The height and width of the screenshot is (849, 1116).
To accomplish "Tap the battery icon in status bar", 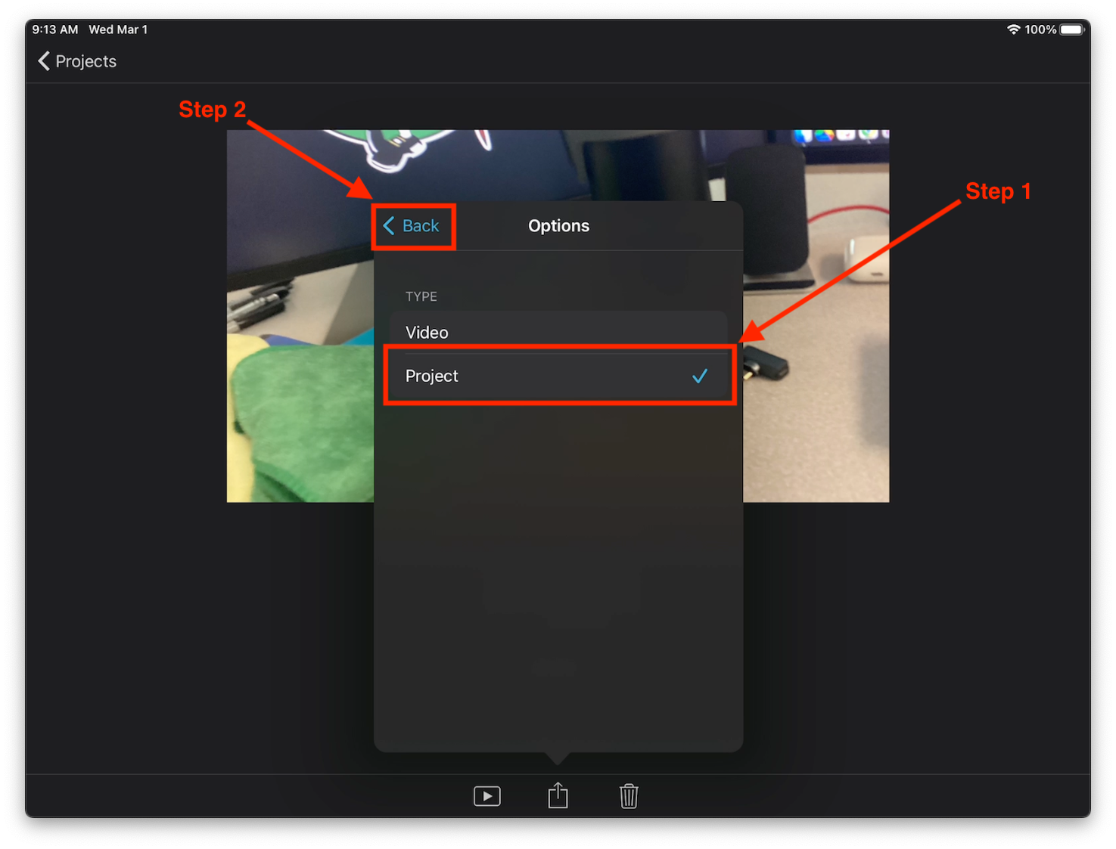I will pos(1071,29).
